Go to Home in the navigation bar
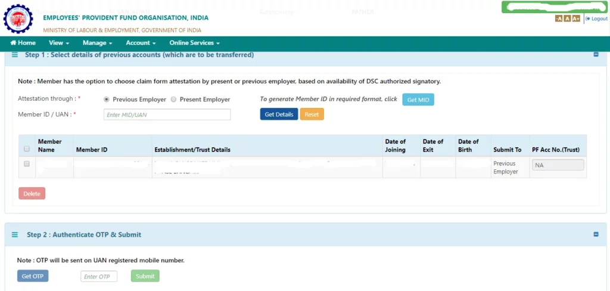This screenshot has height=291, width=610. point(23,43)
